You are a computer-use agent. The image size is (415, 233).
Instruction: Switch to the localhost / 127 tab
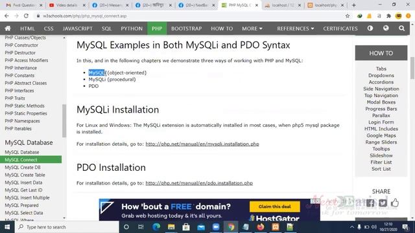tap(283, 5)
